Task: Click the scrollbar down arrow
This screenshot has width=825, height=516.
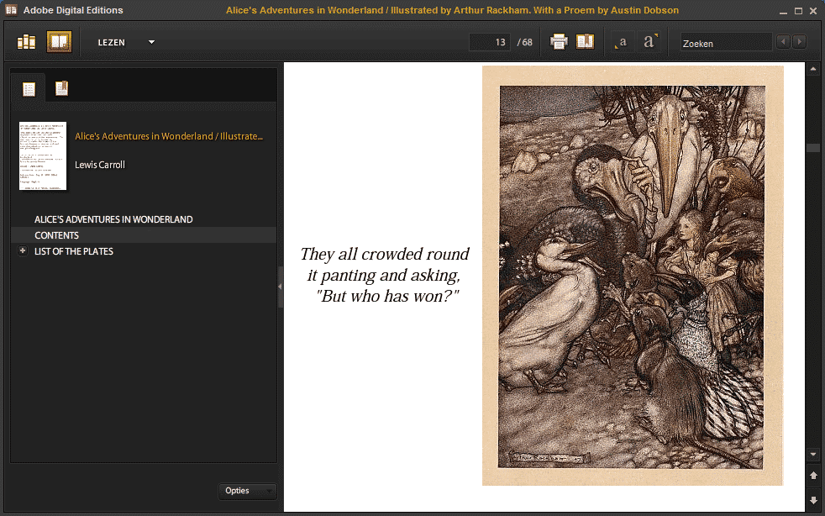Action: [813, 454]
